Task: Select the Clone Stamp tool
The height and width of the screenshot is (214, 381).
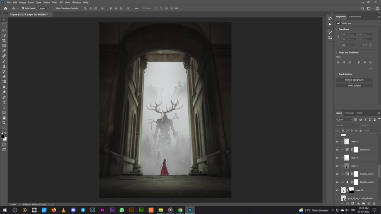Action: (4, 66)
